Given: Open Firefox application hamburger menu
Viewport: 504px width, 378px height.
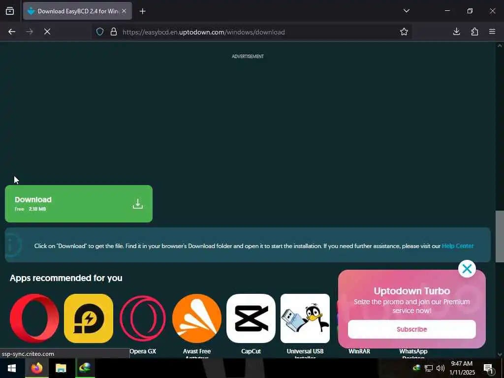Looking at the screenshot, I should click(x=492, y=31).
